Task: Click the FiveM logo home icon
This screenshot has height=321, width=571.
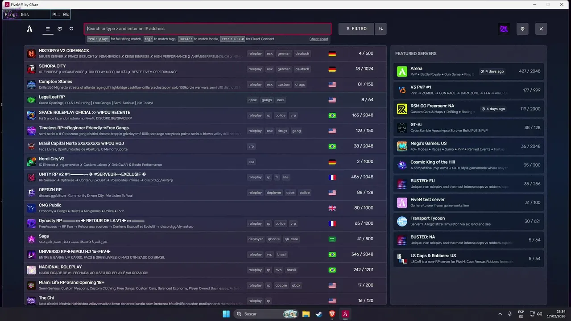Action: pos(29,29)
